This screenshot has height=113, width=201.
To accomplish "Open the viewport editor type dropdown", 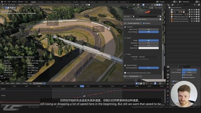I will click(3, 5).
